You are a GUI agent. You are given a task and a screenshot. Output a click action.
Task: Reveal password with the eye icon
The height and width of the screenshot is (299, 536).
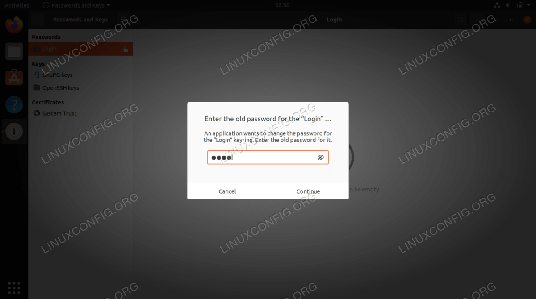[320, 158]
